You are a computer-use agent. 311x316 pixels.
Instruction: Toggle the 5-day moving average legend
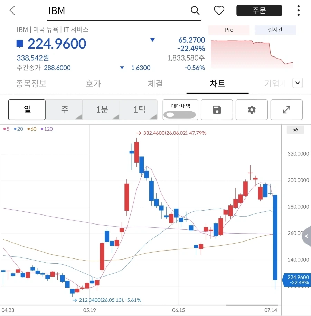tap(7, 129)
